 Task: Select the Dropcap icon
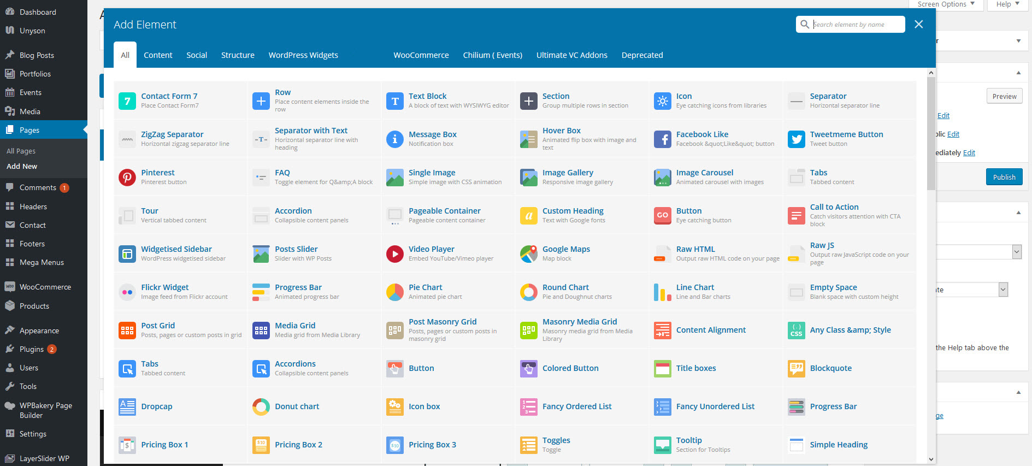[x=127, y=407]
